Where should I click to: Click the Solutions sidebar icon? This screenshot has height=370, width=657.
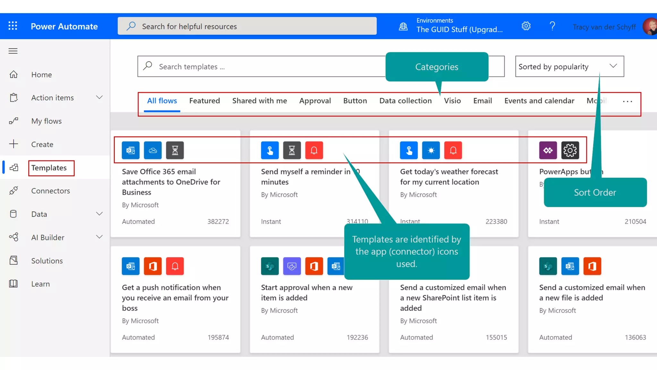coord(13,260)
